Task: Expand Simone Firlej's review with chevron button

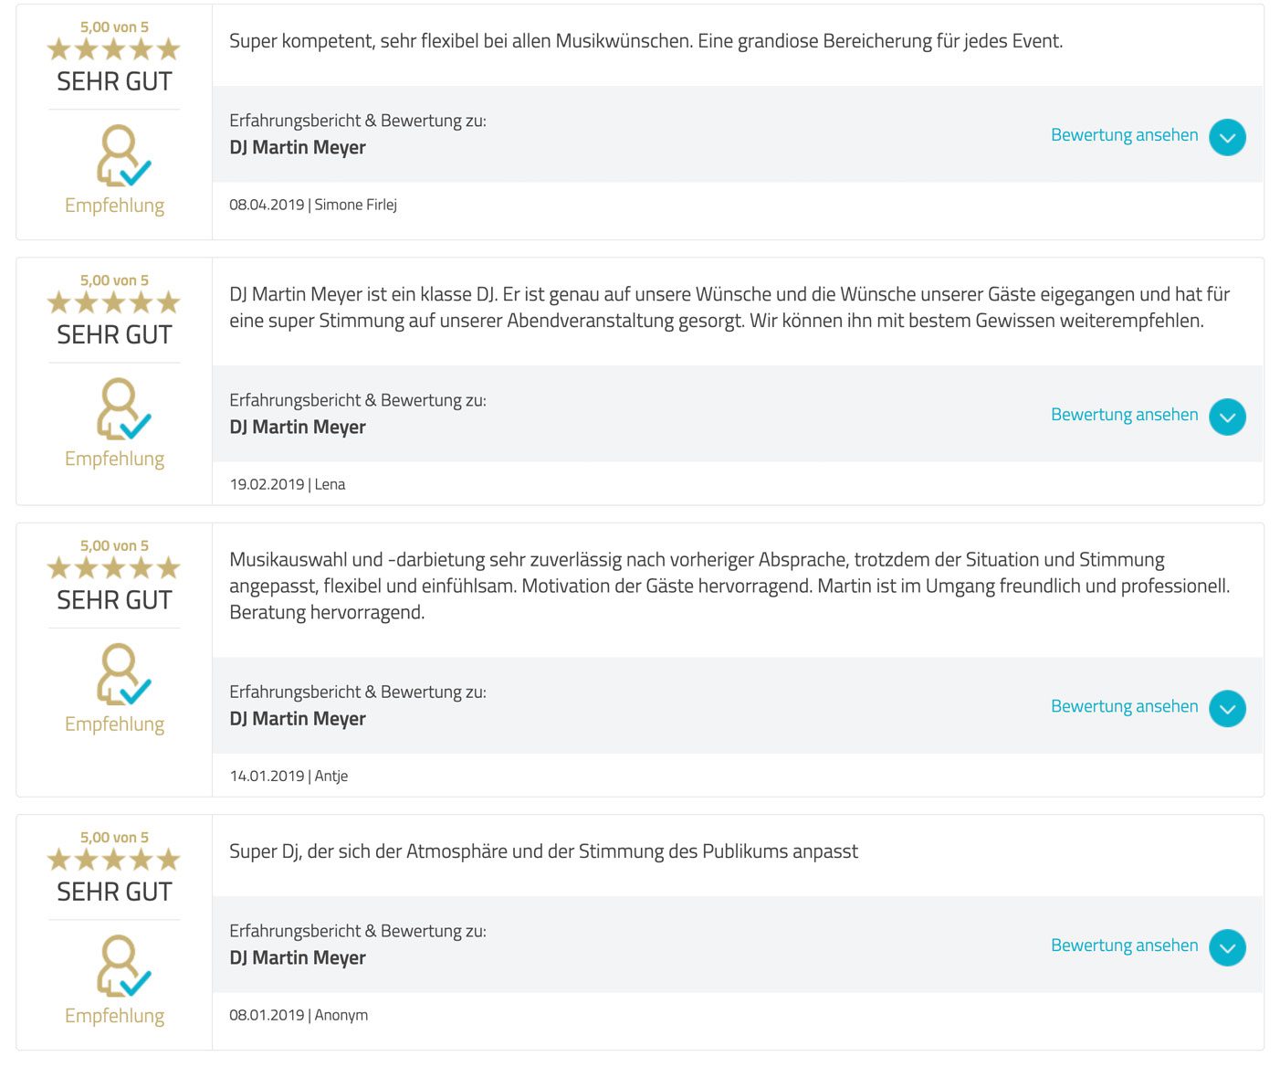Action: (x=1227, y=138)
